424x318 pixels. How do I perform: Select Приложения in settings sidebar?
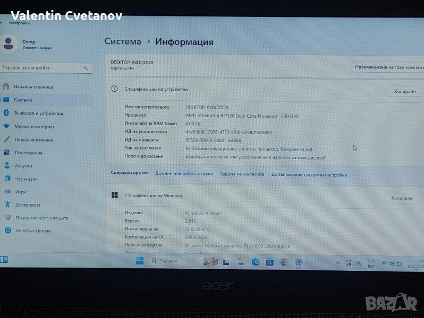click(28, 153)
